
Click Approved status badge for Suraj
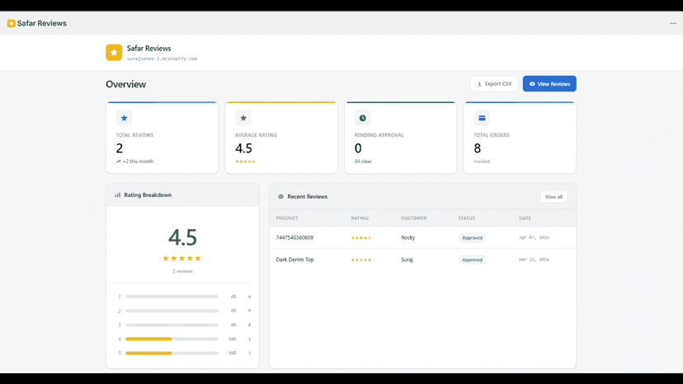[472, 260]
